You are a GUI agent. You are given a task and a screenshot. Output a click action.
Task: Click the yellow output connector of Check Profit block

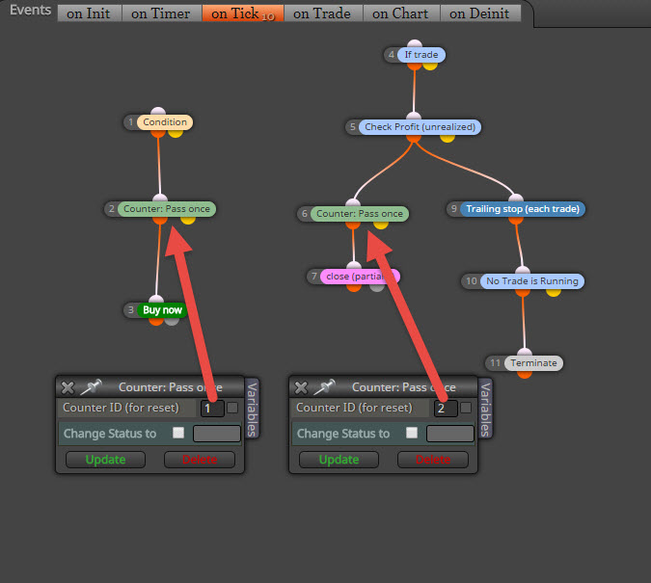(x=448, y=138)
